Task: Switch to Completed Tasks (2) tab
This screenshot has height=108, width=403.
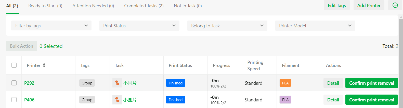Action: click(144, 6)
